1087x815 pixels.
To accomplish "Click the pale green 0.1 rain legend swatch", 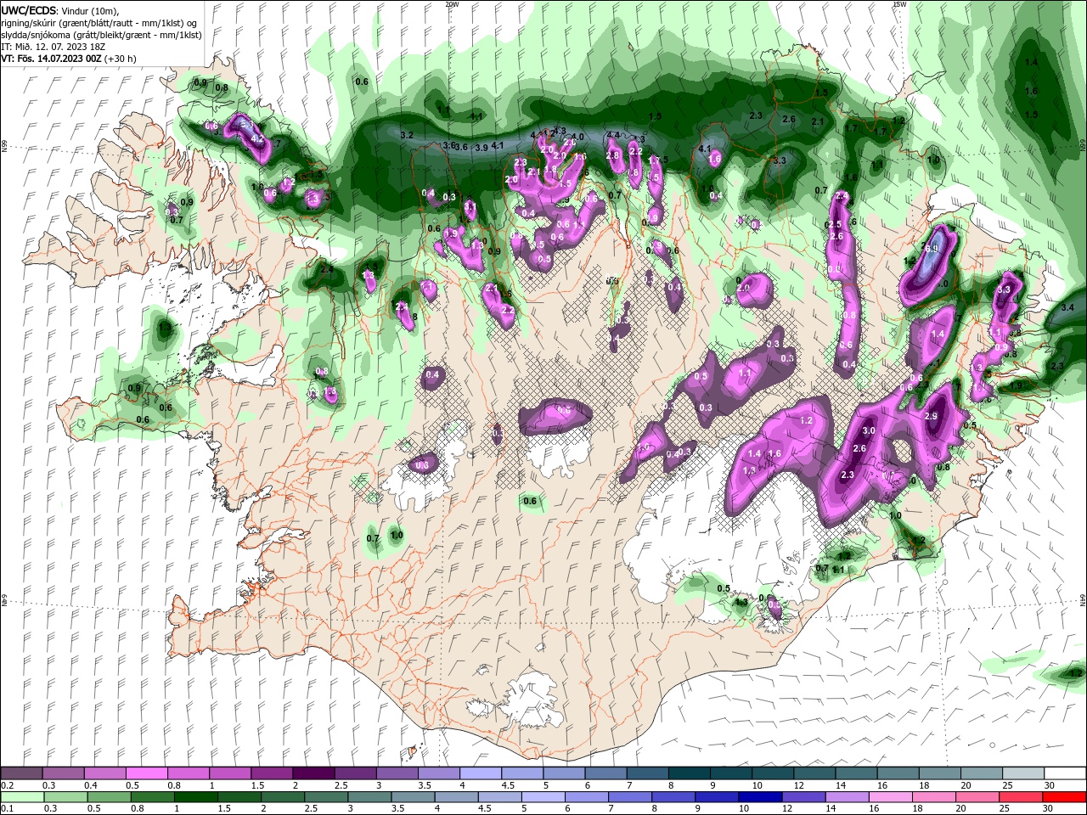I will click(21, 796).
